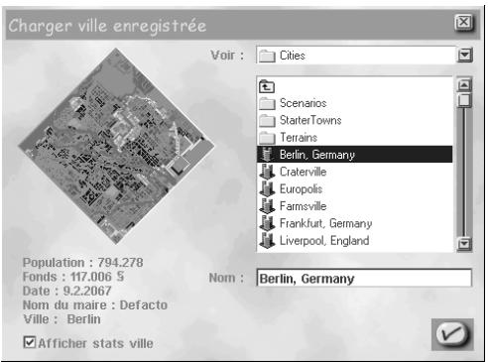488x362 pixels.
Task: Open the Voir dropdown arrow
Action: [x=465, y=56]
